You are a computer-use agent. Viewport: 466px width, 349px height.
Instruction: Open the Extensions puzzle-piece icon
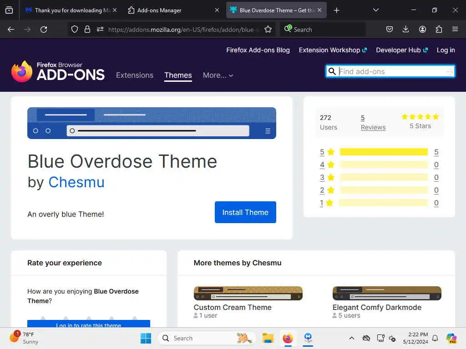[439, 29]
